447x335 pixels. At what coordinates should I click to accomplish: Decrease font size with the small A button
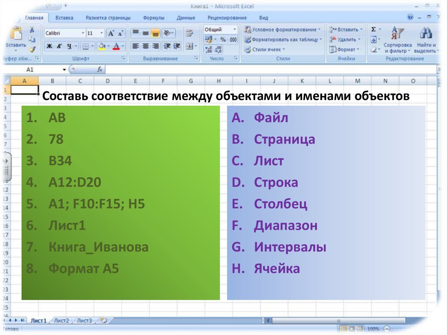[120, 34]
